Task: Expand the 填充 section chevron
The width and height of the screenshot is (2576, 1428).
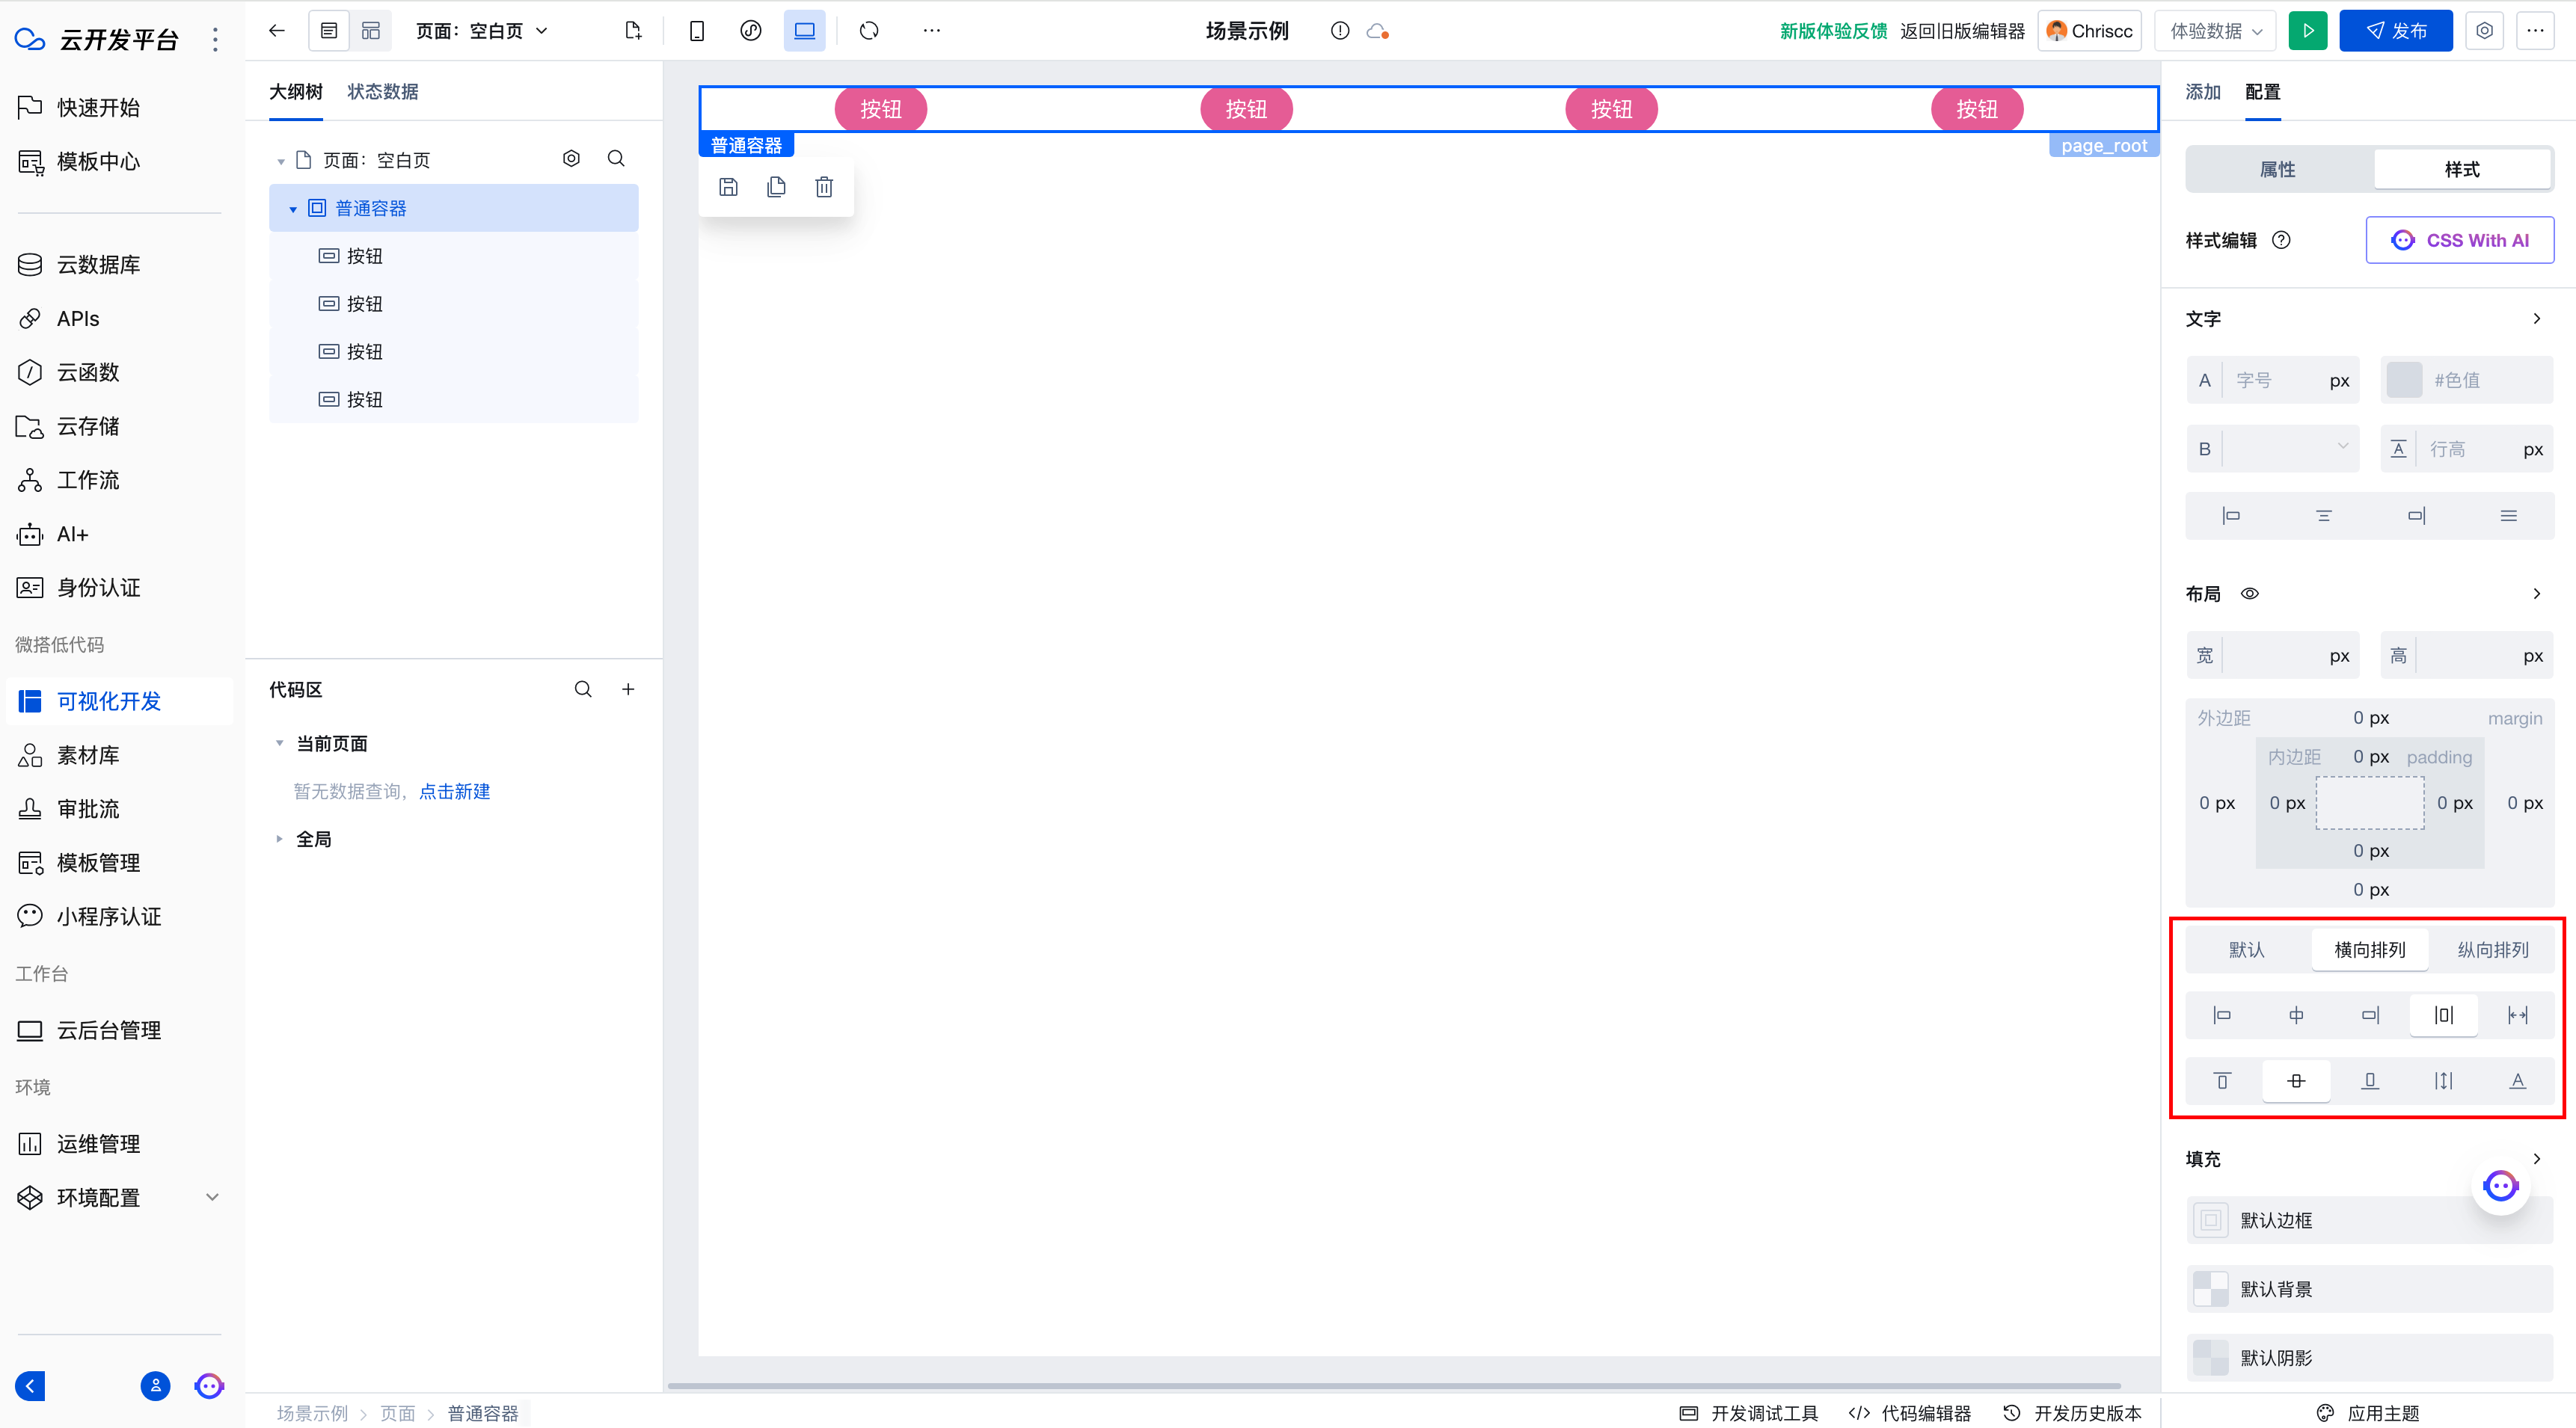Action: [2537, 1159]
